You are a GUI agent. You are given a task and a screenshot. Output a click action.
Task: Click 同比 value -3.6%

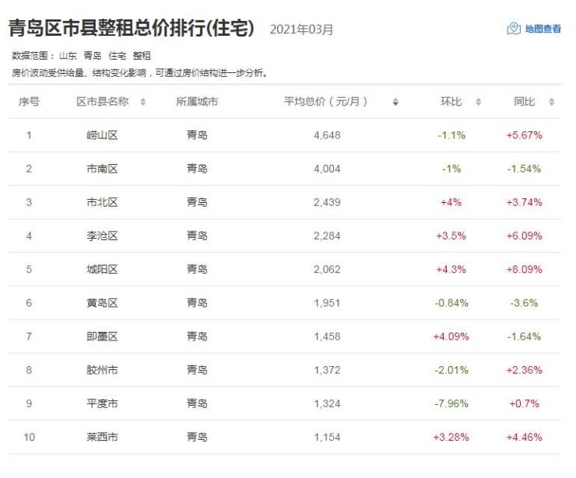click(x=524, y=303)
